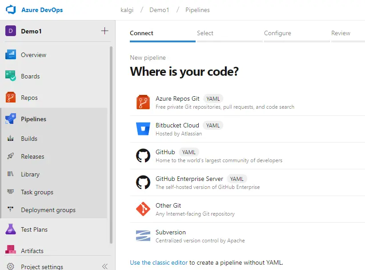365x270 pixels.
Task: Click the Project settings gear icon
Action: [x=11, y=266]
